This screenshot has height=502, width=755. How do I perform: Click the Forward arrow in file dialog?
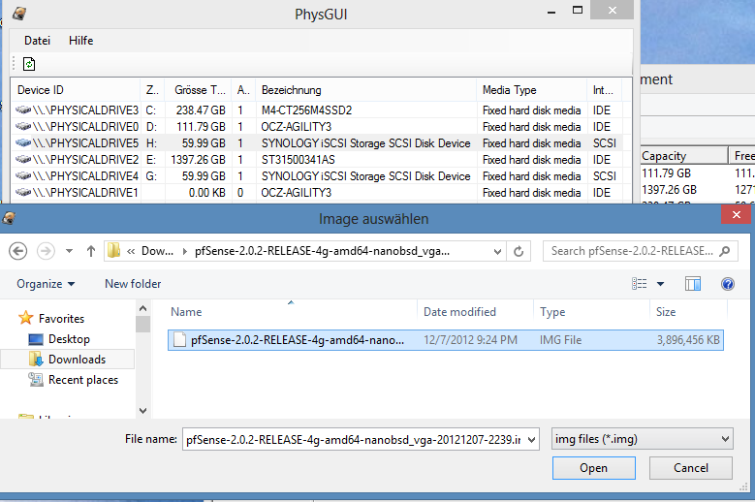coord(47,251)
